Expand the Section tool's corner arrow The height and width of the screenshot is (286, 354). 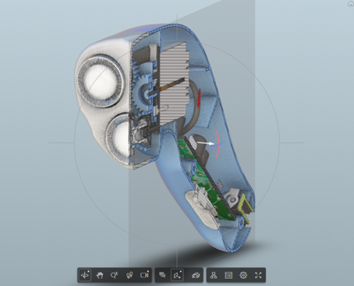(x=181, y=271)
